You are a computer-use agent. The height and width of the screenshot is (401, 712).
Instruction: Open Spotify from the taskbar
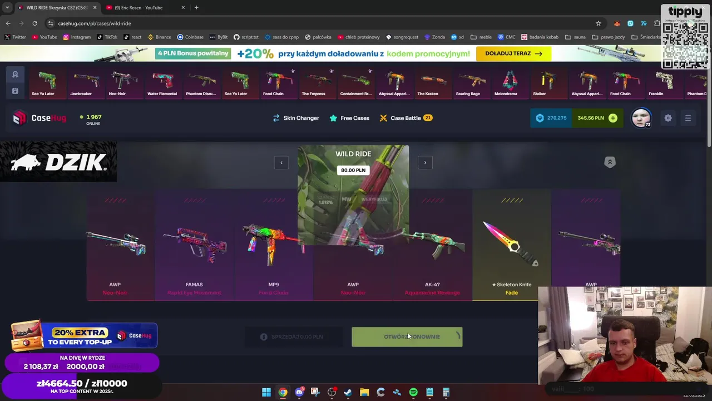click(413, 392)
